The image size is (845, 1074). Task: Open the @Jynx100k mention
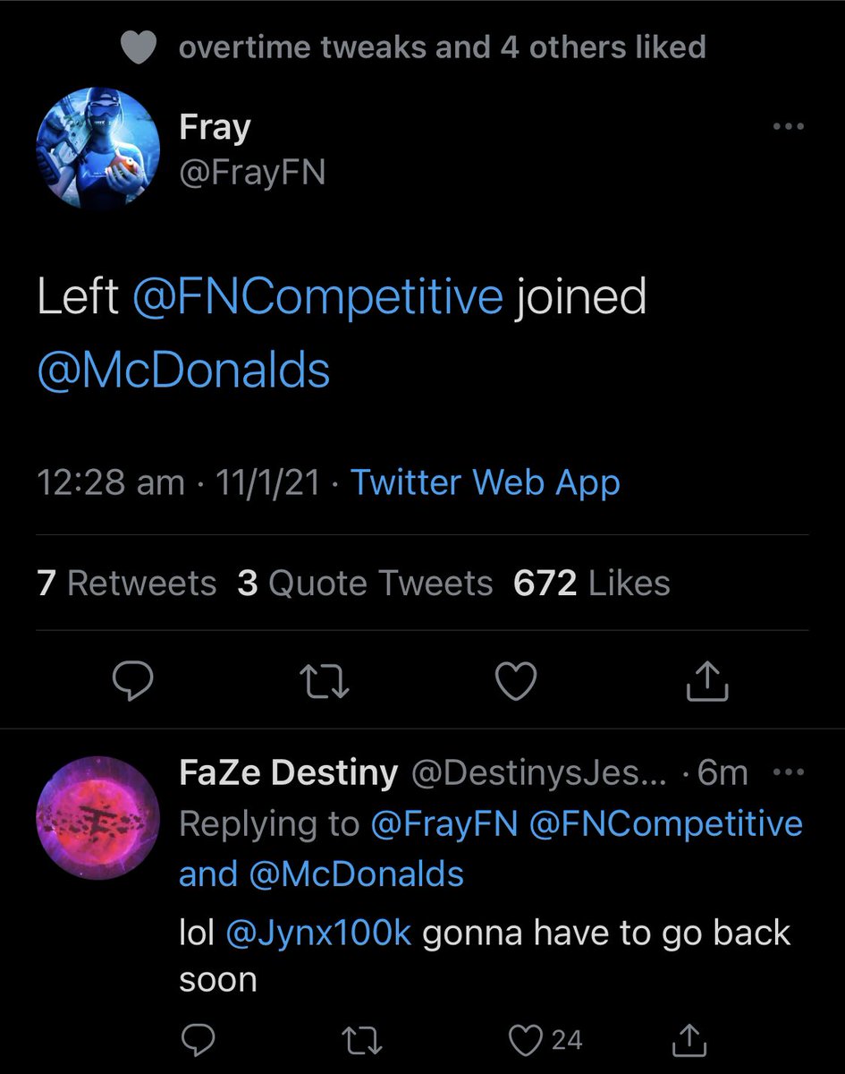(318, 933)
